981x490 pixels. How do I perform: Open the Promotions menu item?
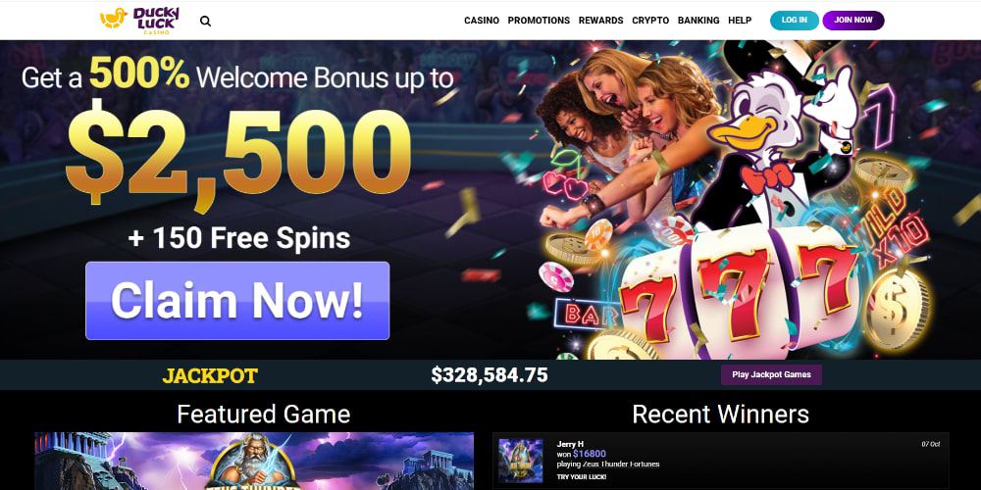pos(539,20)
